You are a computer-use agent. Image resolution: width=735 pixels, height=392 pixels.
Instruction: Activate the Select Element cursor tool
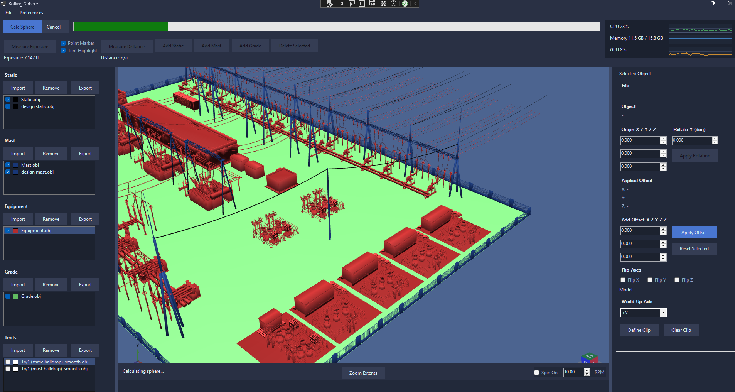[x=351, y=3]
